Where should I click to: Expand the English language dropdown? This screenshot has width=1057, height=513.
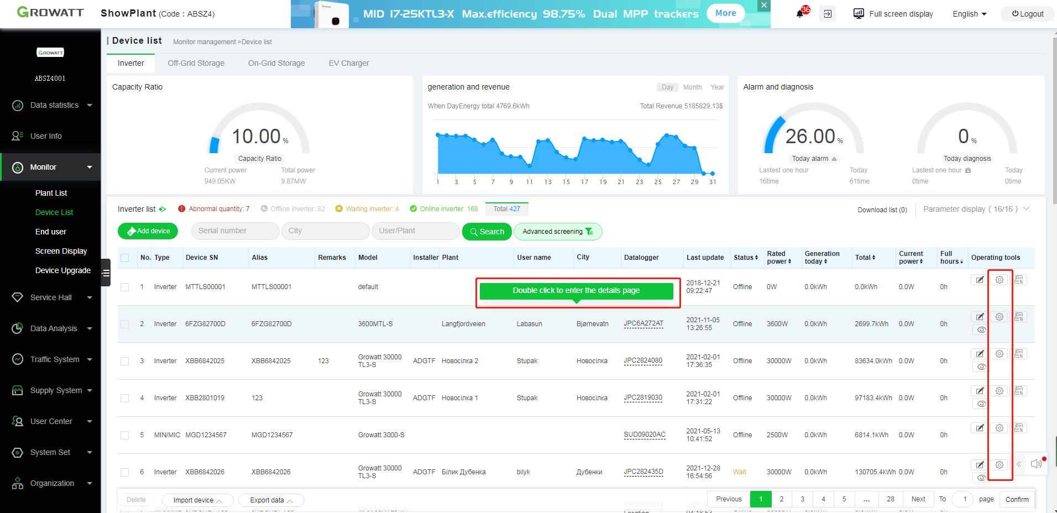969,13
